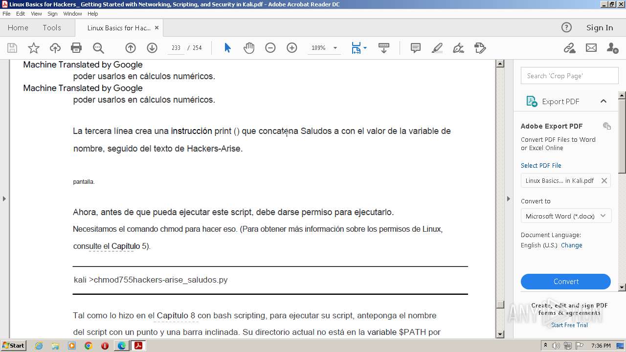This screenshot has width=626, height=352.
Task: Open the file explorer taskbar icon
Action: tap(55, 346)
